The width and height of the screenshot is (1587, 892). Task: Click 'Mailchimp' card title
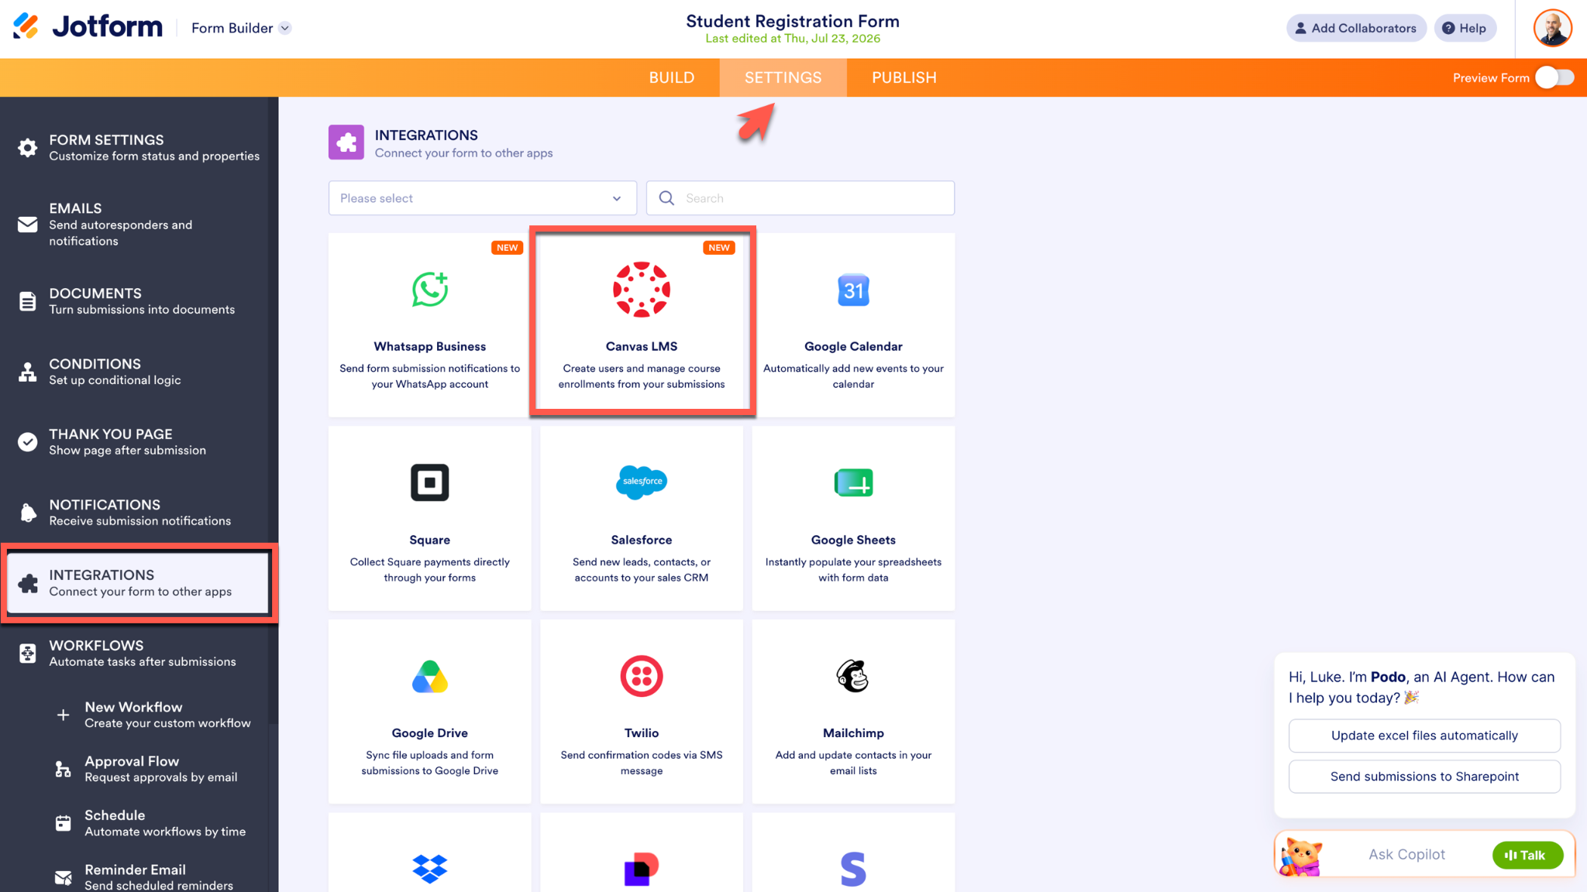click(853, 732)
